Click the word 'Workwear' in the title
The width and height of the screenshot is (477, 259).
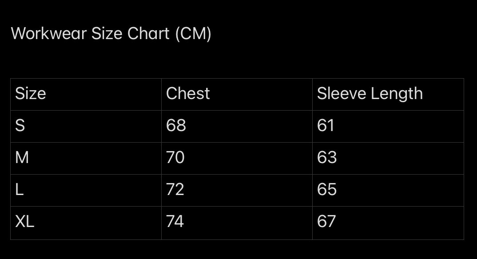pyautogui.click(x=48, y=33)
